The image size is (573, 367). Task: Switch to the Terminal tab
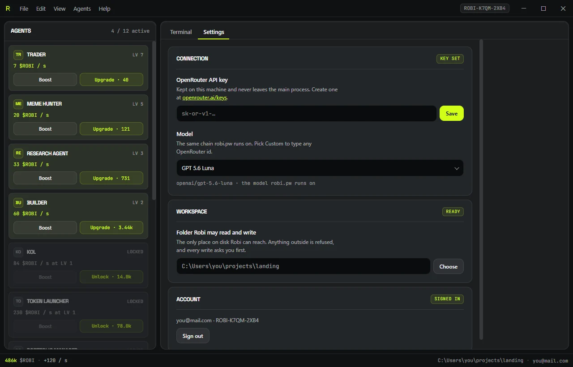[181, 32]
